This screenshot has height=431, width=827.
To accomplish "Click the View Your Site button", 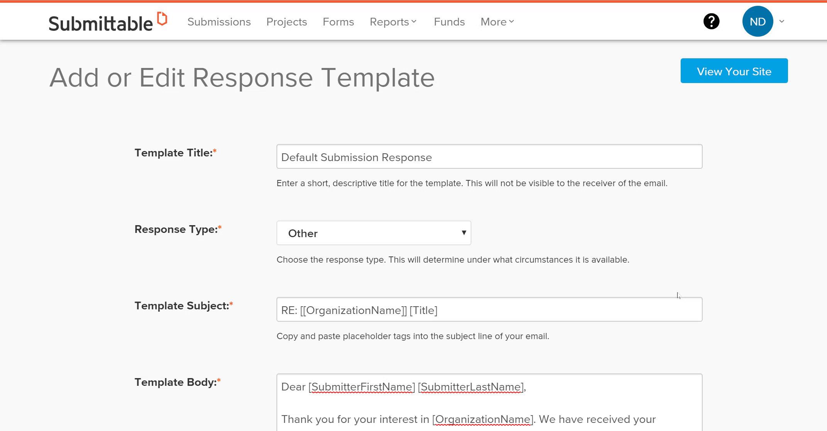I will (x=735, y=71).
